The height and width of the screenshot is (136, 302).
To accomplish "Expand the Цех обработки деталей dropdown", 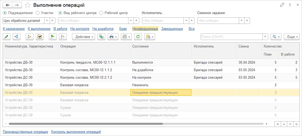I will click(x=47, y=21).
